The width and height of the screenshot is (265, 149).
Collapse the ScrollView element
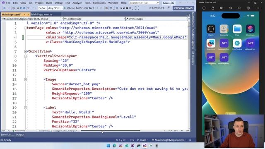click(25, 51)
